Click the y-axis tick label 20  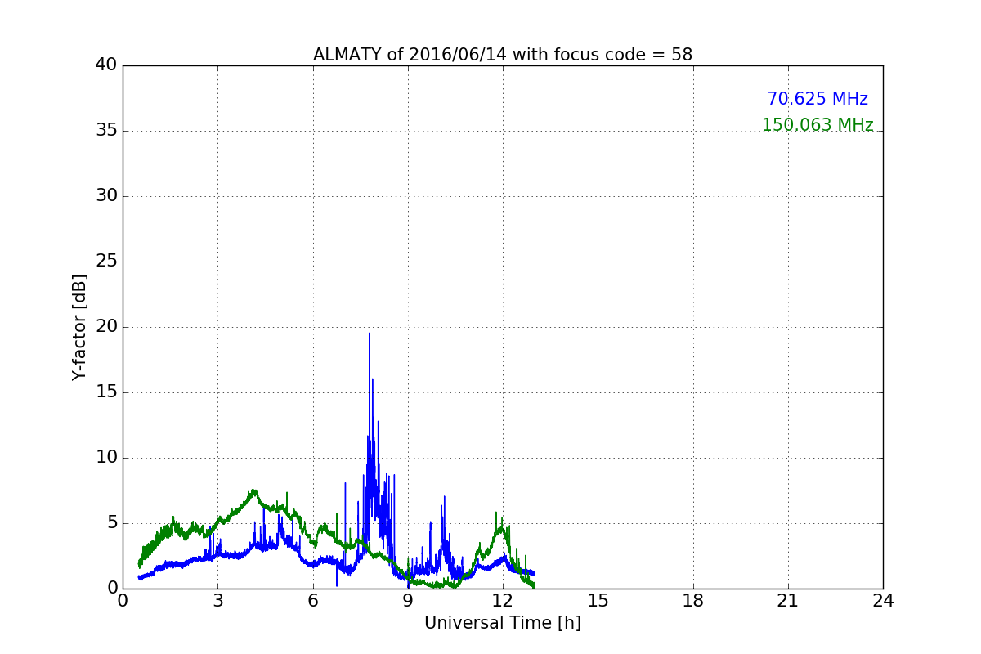click(x=106, y=327)
